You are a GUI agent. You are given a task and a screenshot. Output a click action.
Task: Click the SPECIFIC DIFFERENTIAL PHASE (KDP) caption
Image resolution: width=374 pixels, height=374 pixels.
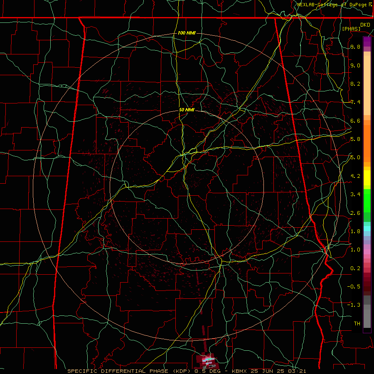click(129, 371)
